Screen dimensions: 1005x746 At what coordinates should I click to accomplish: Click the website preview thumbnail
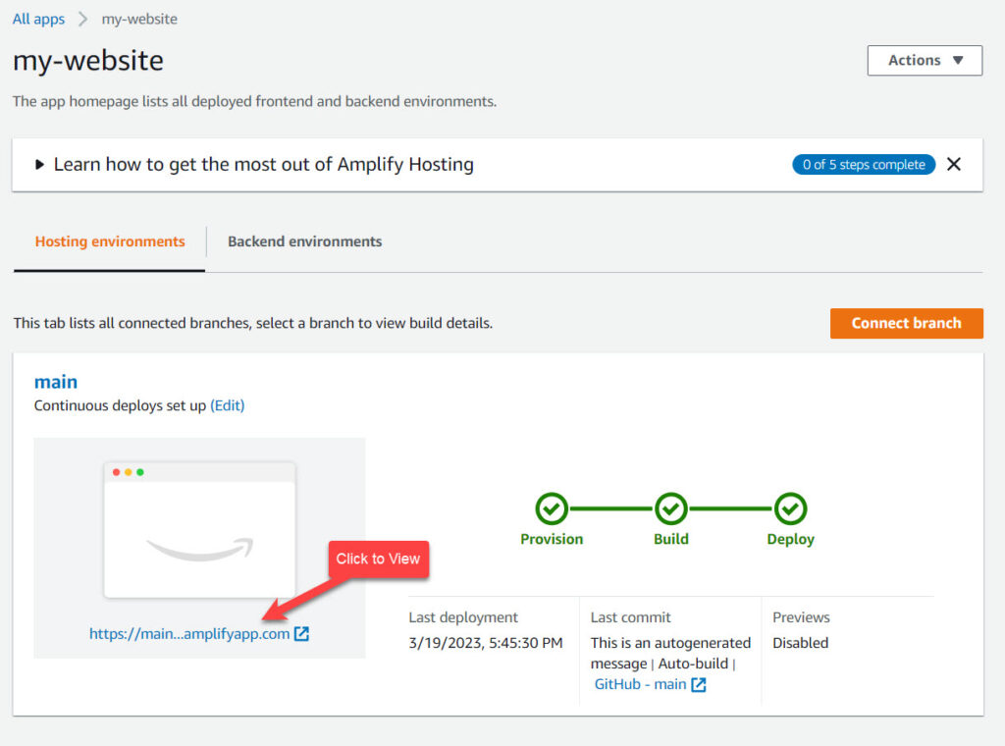coord(199,531)
